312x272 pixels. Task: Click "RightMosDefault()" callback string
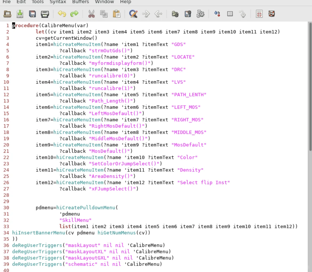(117, 126)
